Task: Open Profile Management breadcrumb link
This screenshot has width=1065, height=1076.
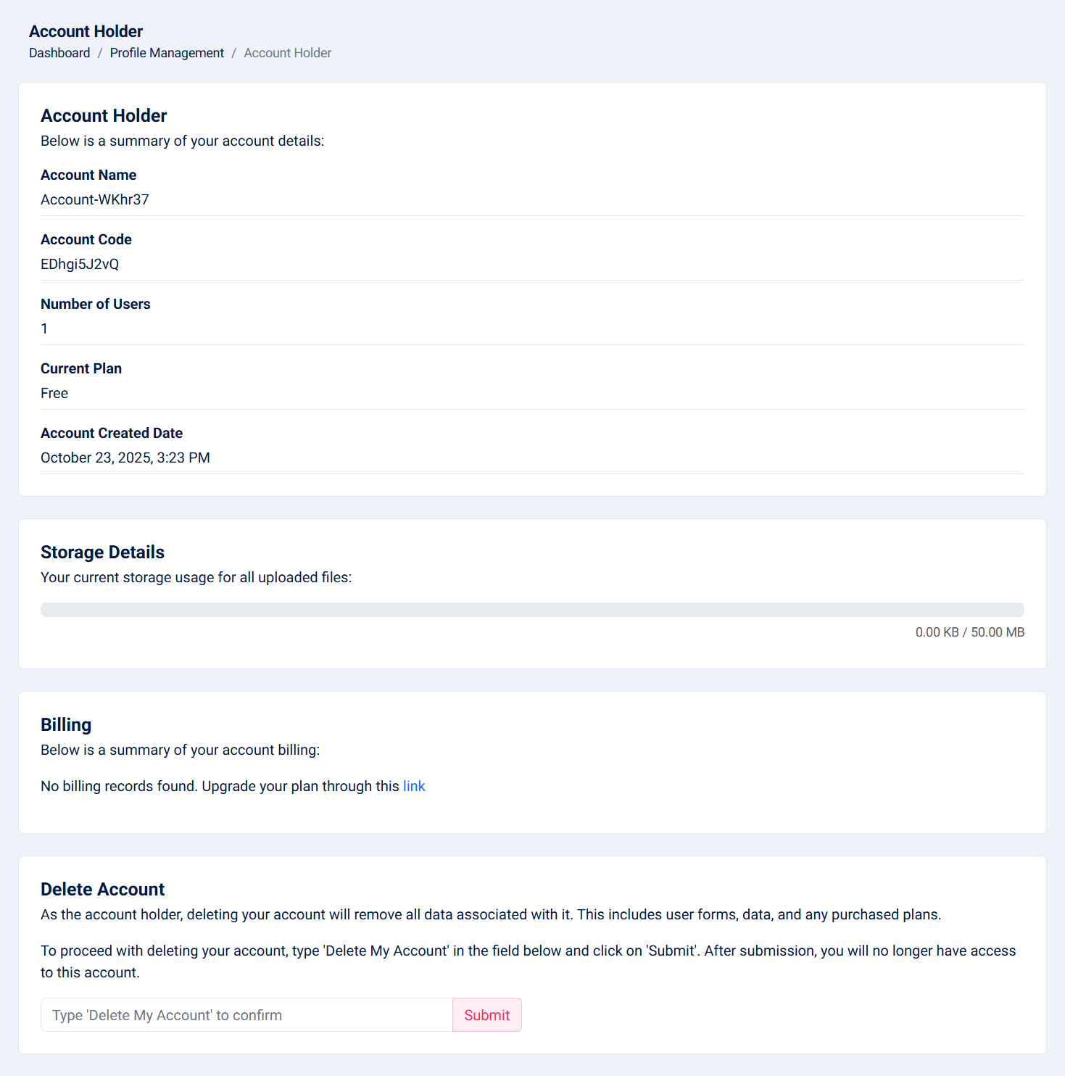Action: pyautogui.click(x=167, y=53)
